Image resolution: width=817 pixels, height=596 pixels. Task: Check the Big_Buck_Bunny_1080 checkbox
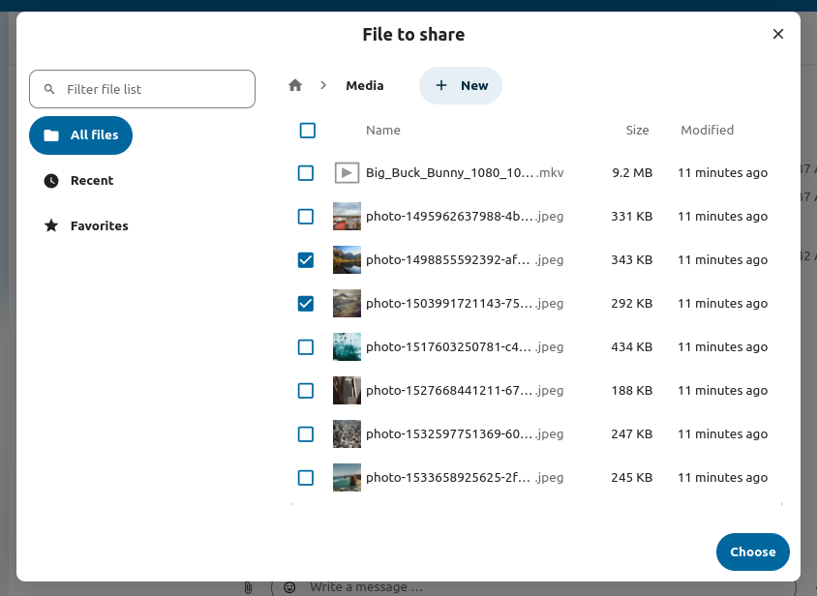point(306,172)
